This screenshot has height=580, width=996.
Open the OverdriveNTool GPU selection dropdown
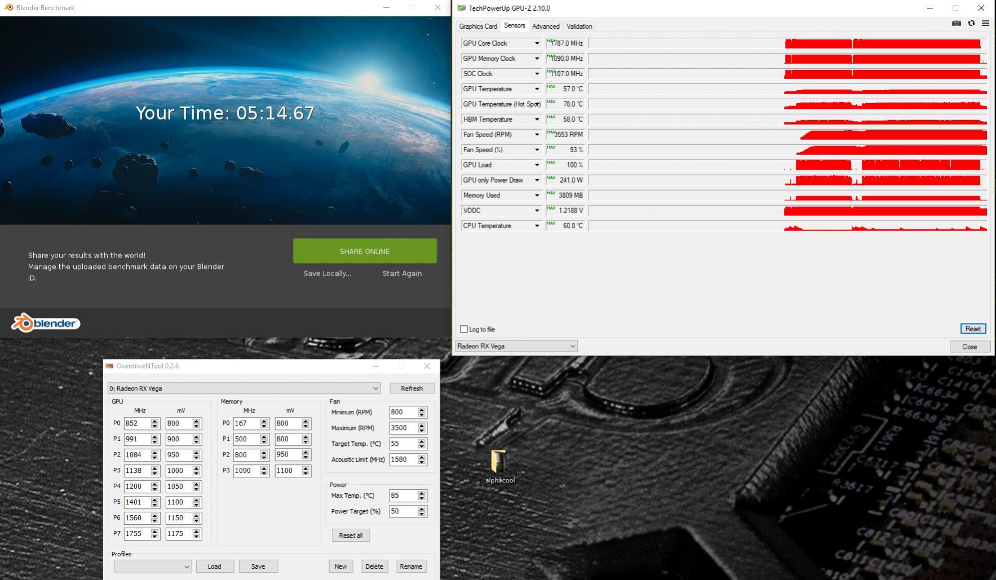coord(244,388)
